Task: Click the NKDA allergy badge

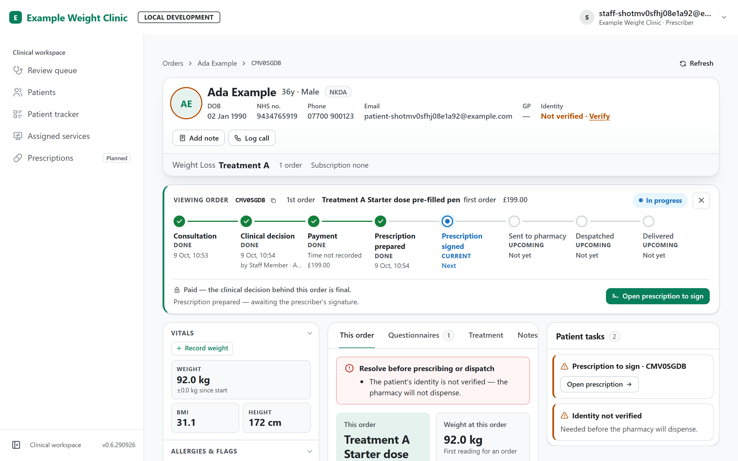Action: [338, 92]
